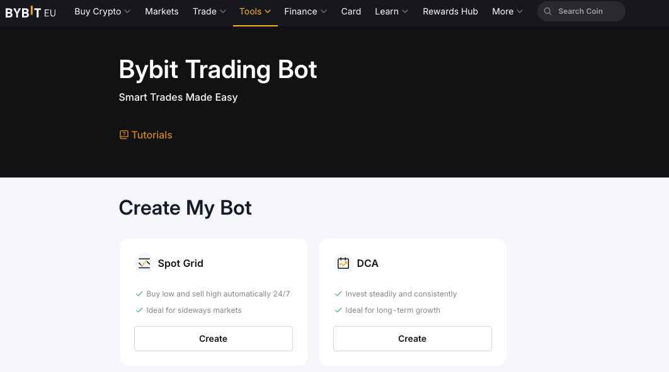Click the search magnifier icon
This screenshot has width=669, height=372.
[547, 11]
